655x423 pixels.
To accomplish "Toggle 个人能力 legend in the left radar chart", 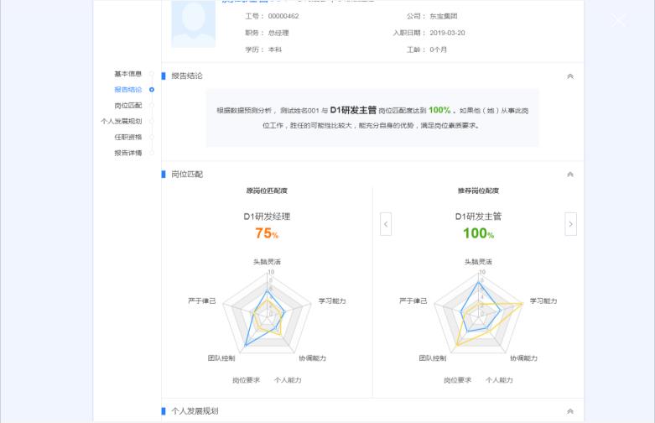I will [288, 380].
